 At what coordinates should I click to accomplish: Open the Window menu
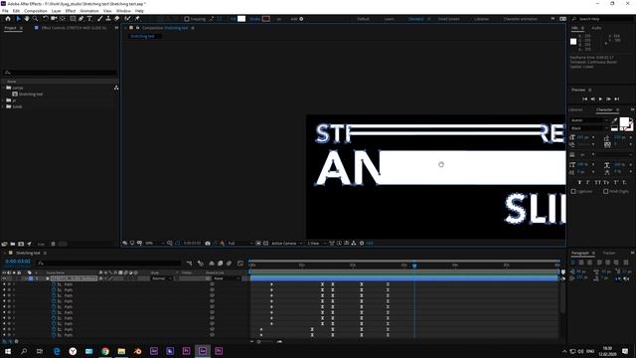pos(123,11)
